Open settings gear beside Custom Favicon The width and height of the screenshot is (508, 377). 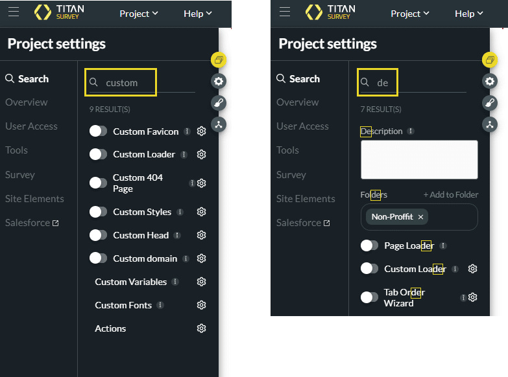(x=202, y=131)
